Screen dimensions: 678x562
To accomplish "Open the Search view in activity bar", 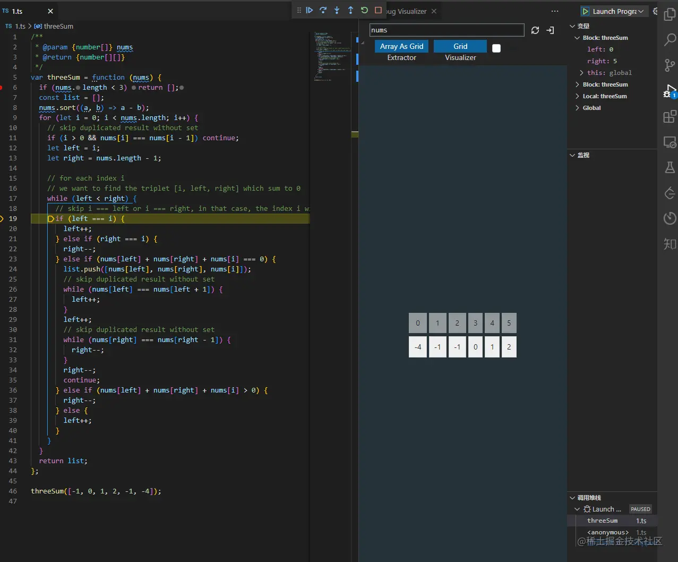I will point(670,39).
